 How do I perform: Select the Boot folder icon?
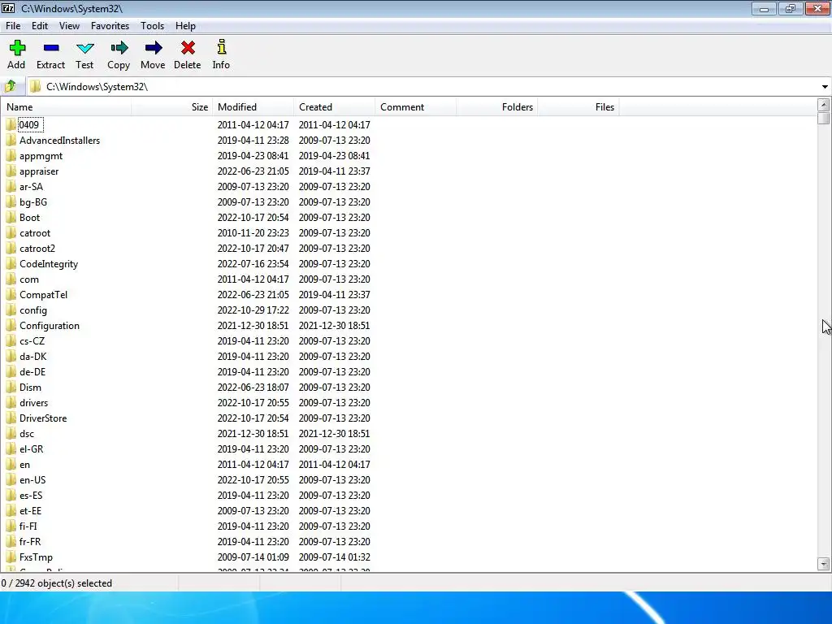(x=11, y=217)
